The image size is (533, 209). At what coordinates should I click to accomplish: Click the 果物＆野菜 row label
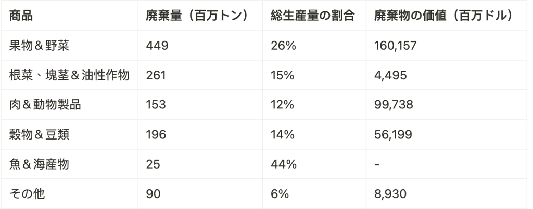coord(39,46)
